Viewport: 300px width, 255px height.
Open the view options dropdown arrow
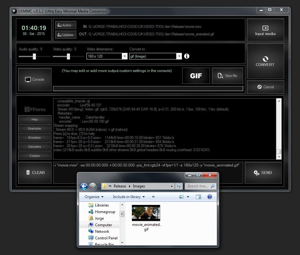point(188,197)
